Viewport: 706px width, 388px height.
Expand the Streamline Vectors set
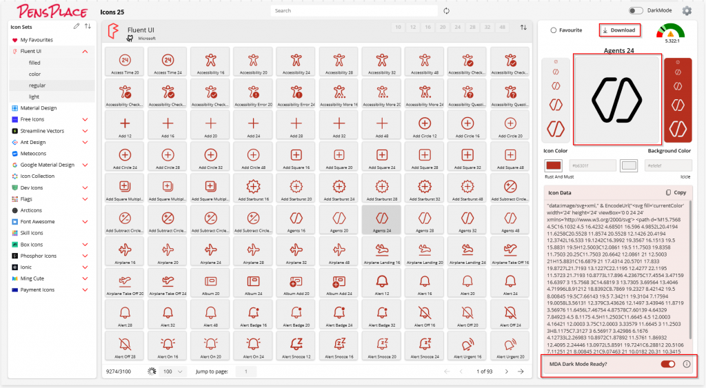[x=85, y=131]
